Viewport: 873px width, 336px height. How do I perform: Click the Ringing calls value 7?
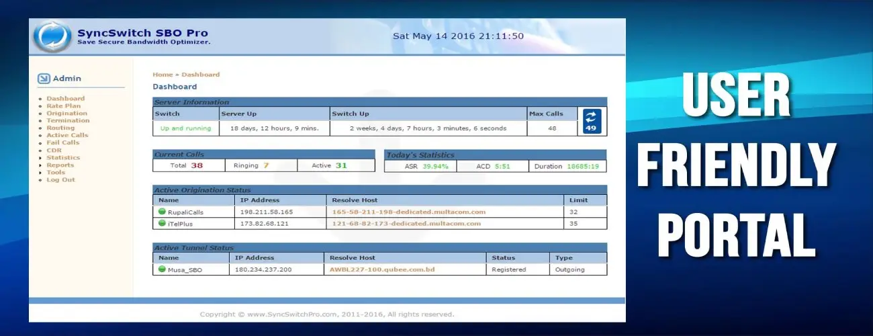click(x=266, y=165)
